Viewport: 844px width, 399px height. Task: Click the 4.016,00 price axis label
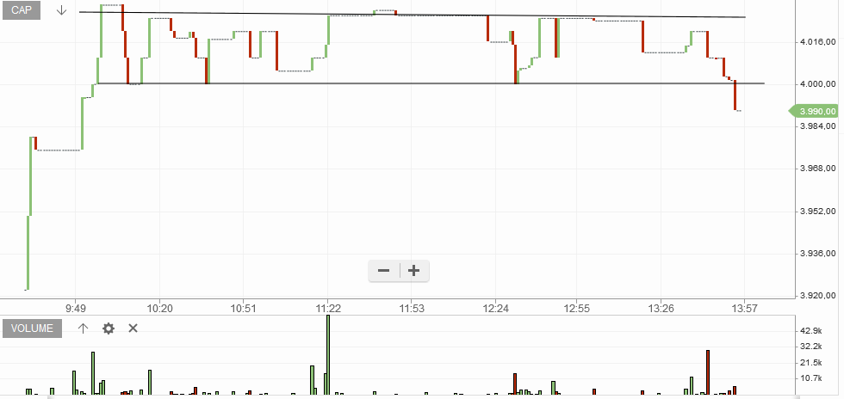pos(817,41)
